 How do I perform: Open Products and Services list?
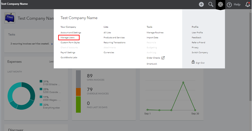pos(114,38)
